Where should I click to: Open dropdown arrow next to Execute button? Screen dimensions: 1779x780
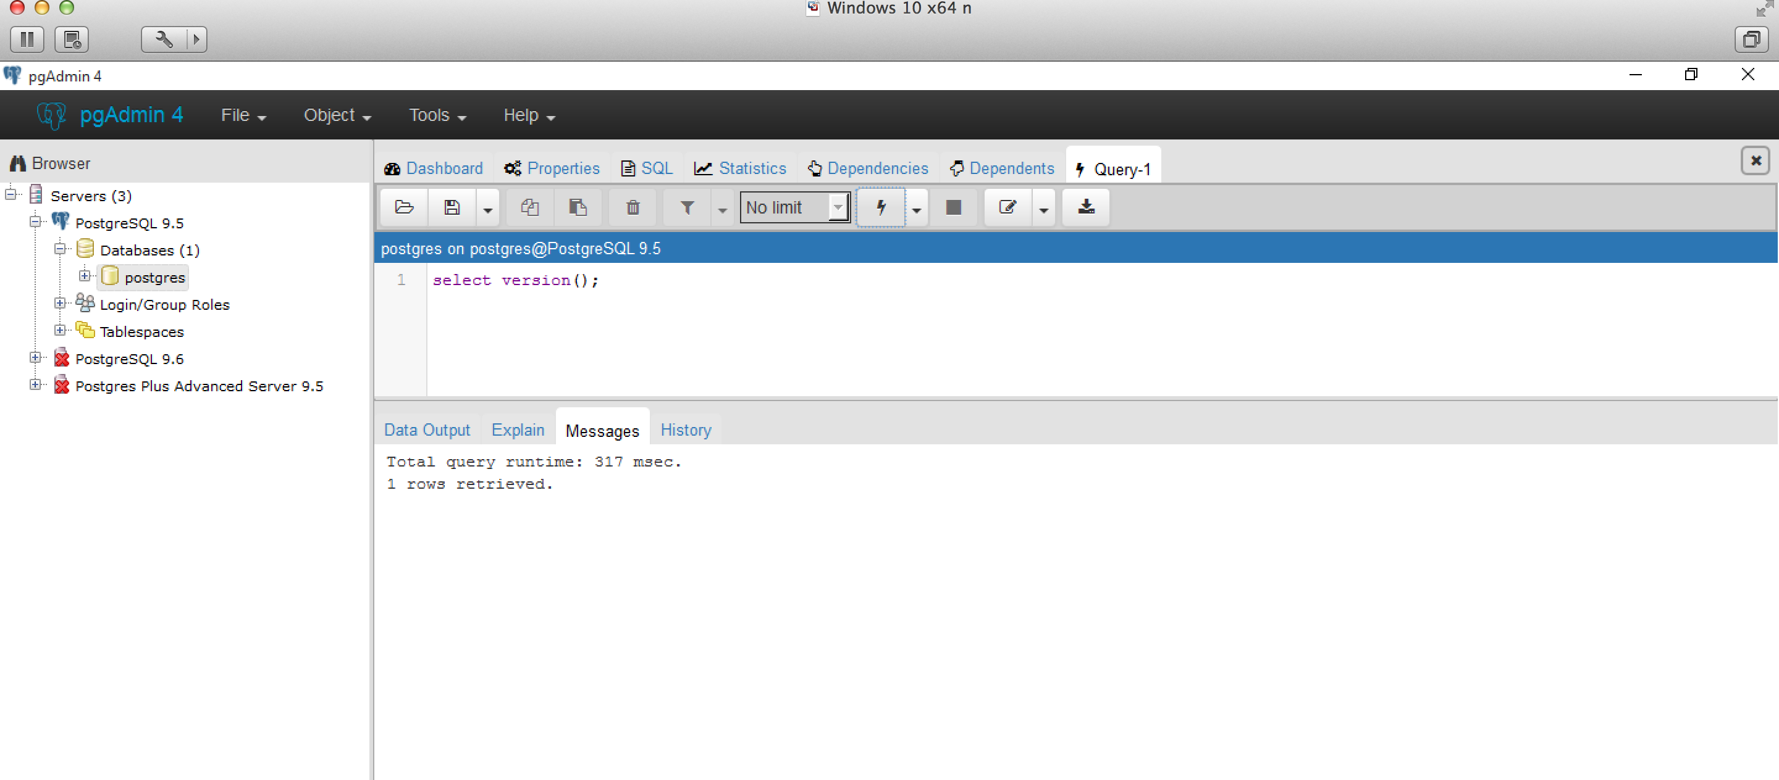917,209
